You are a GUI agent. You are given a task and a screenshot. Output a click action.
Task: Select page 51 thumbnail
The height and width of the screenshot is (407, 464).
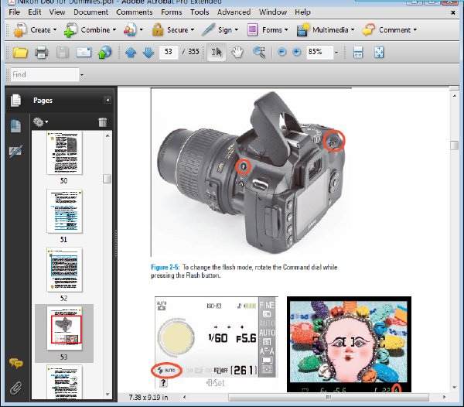(64, 211)
